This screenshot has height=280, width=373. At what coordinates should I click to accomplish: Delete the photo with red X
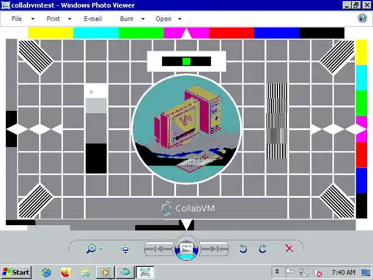(289, 249)
